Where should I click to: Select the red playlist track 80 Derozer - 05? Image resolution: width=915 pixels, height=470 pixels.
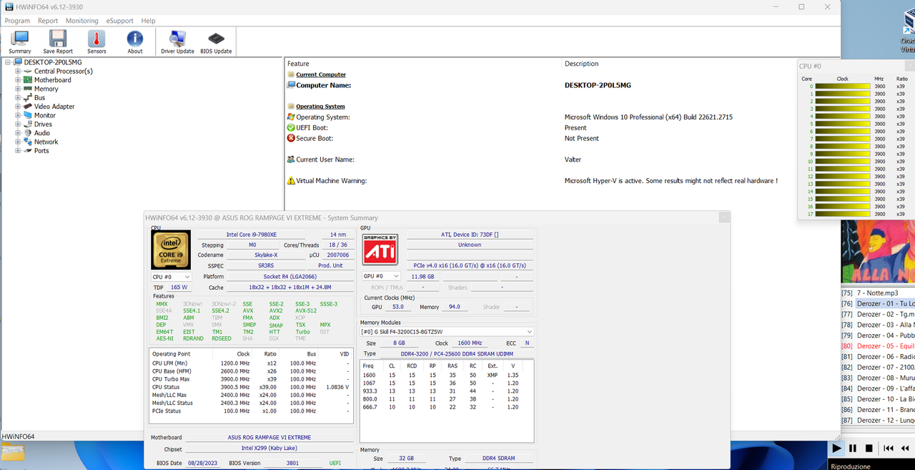(878, 346)
